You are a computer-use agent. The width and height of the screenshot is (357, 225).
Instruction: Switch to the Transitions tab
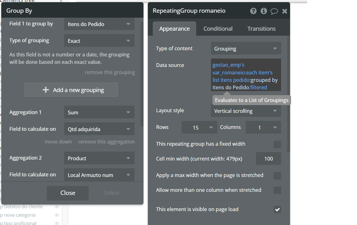click(261, 29)
